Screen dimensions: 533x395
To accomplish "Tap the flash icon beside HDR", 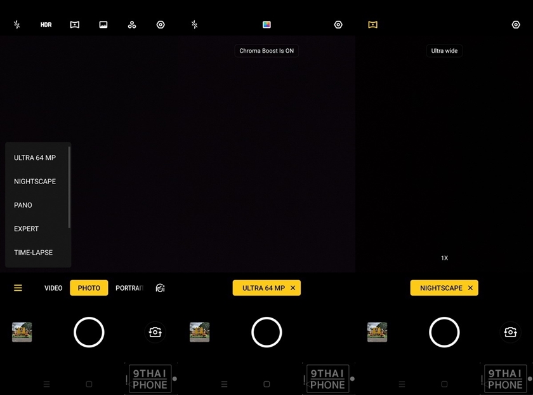I will click(17, 25).
